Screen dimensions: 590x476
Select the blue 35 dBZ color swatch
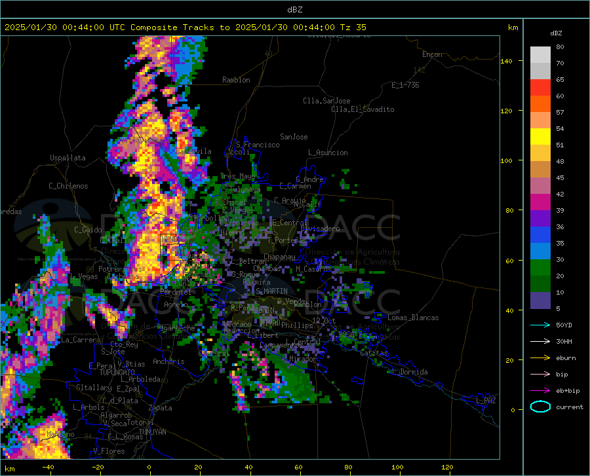(x=540, y=235)
